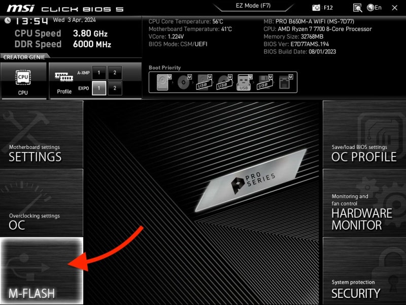Toggle A-XMP profile 2
This screenshot has width=406, height=305.
point(115,73)
